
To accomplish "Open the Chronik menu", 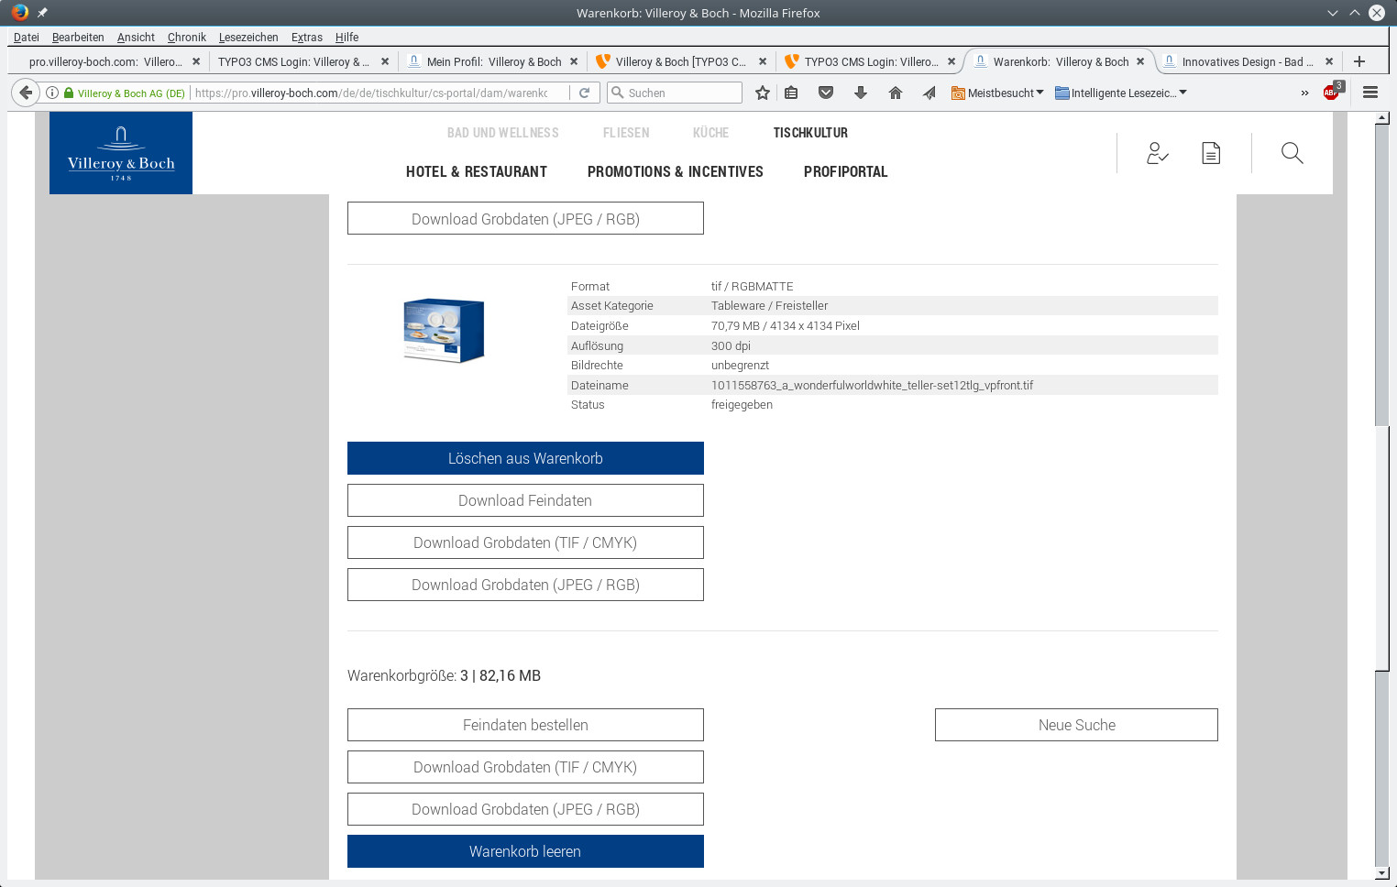I will [x=187, y=37].
